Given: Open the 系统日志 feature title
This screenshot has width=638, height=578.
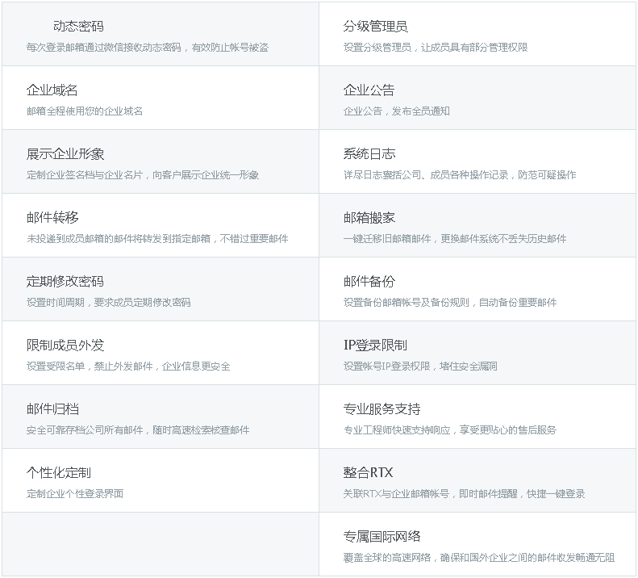Looking at the screenshot, I should click(369, 154).
